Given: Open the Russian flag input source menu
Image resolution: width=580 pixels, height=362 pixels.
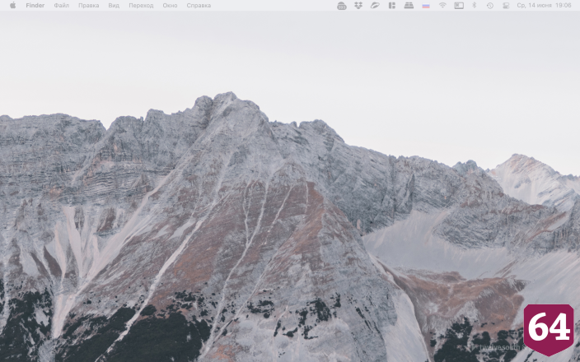Looking at the screenshot, I should coord(426,6).
